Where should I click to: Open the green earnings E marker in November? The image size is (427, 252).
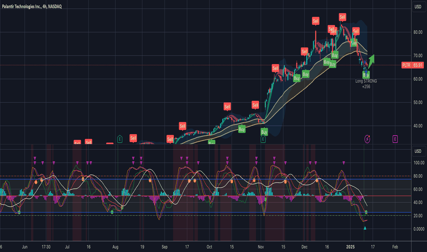(x=263, y=139)
